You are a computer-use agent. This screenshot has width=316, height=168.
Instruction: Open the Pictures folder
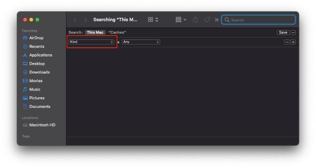34,98
